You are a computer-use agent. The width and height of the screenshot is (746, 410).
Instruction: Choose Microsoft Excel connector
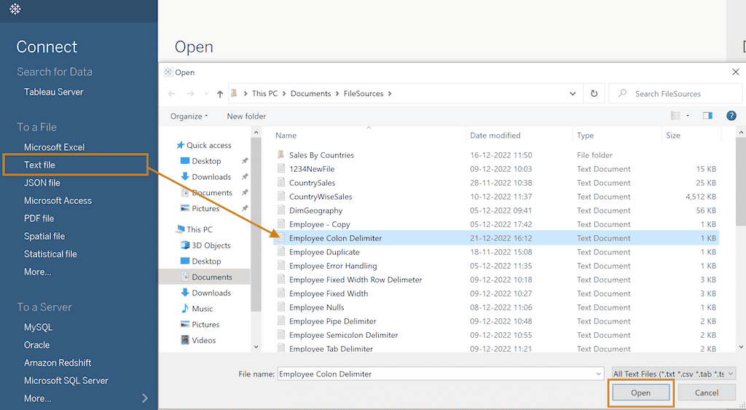point(54,147)
